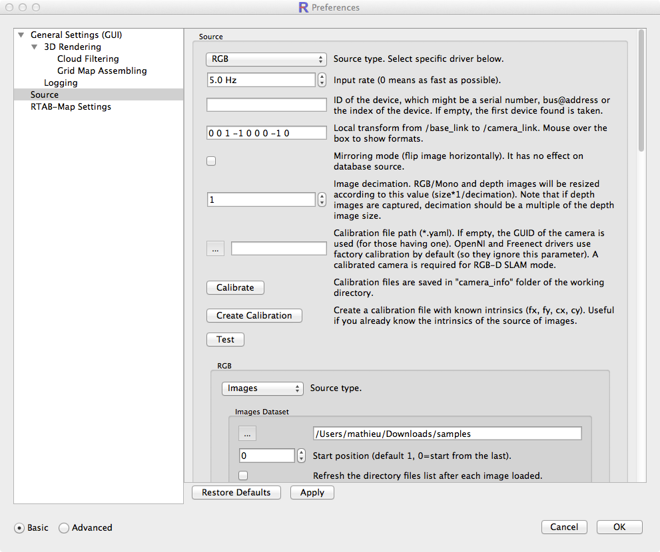
Task: Click the settings panel vertical scrollbar
Action: (641, 90)
